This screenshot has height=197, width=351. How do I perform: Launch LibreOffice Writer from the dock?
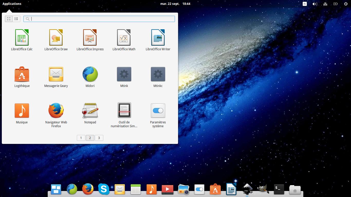pos(231,189)
